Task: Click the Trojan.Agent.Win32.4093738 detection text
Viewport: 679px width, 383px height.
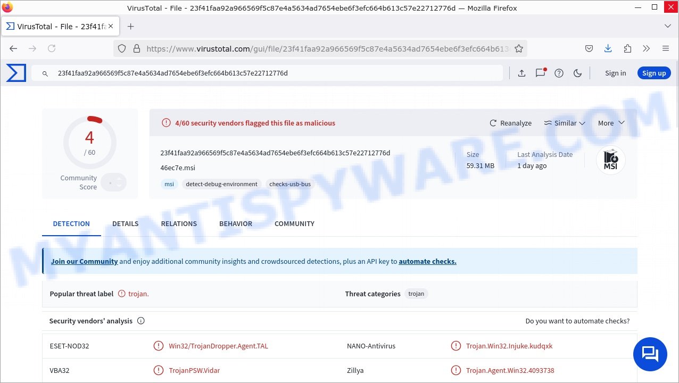Action: [x=510, y=370]
